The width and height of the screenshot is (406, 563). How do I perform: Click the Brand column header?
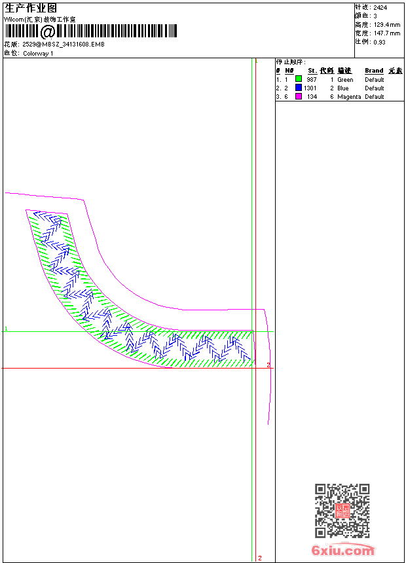coord(374,71)
